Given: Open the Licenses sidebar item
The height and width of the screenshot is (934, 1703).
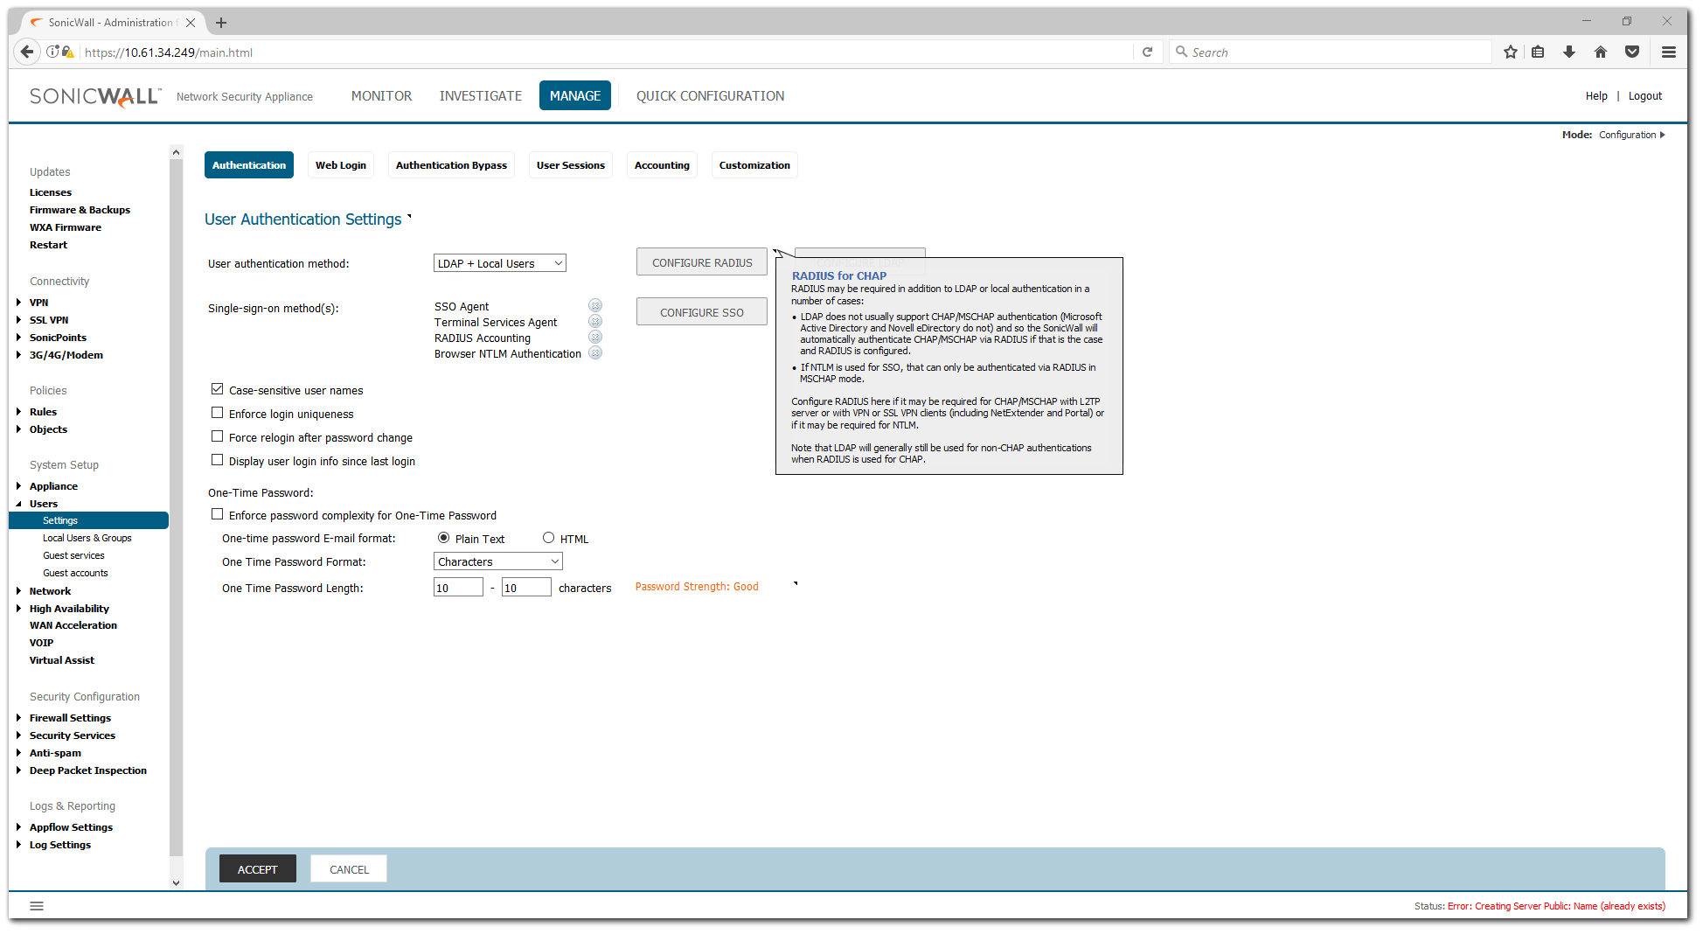Looking at the screenshot, I should [51, 192].
